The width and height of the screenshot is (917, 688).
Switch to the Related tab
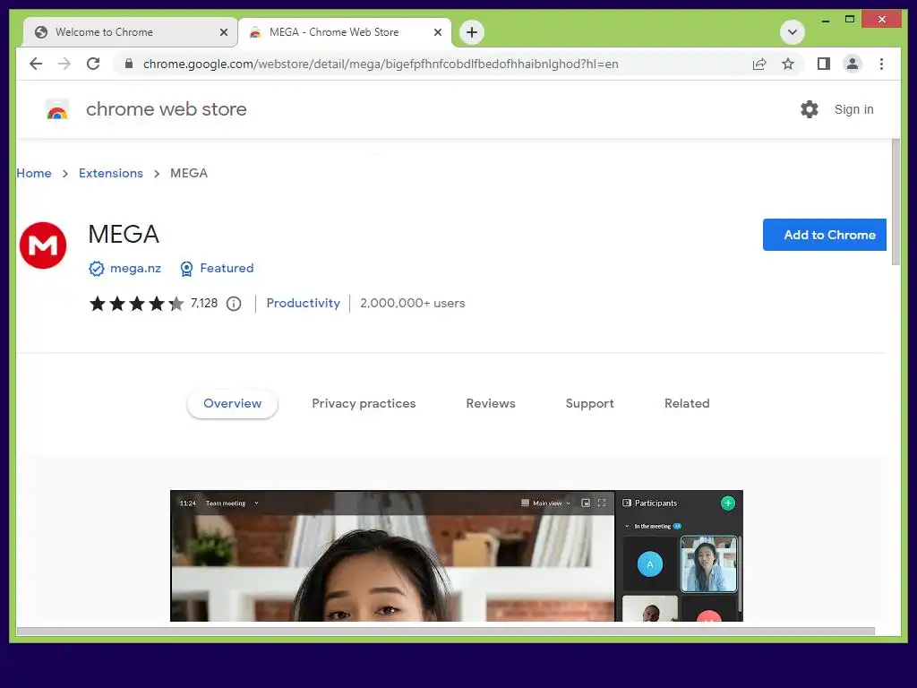click(687, 403)
